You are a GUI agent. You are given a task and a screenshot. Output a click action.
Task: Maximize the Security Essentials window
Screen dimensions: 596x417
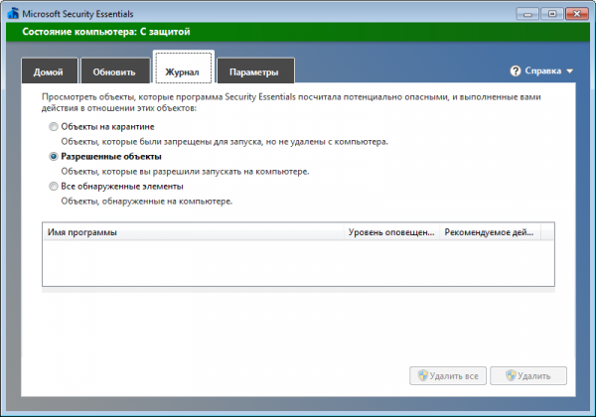click(x=552, y=14)
